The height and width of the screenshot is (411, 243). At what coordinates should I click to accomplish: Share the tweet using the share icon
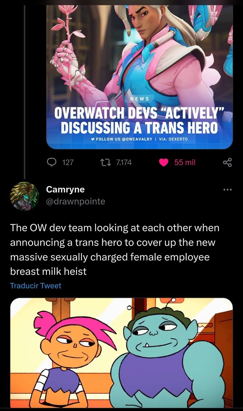[x=227, y=162]
